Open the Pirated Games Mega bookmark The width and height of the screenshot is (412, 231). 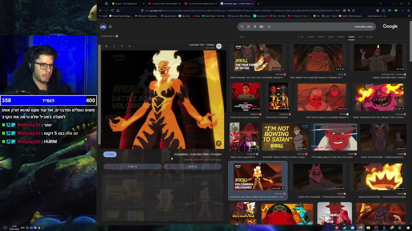(121, 16)
